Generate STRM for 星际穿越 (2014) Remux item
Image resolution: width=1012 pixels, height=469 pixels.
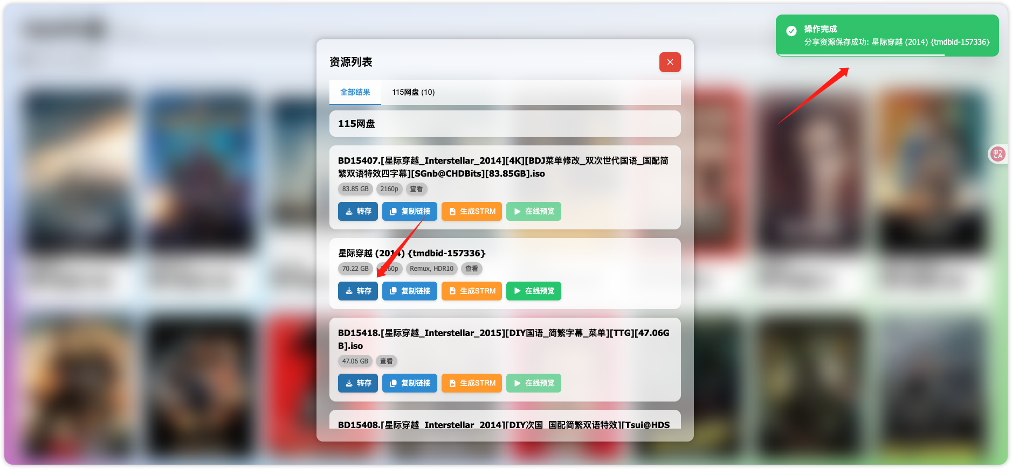[x=472, y=291]
